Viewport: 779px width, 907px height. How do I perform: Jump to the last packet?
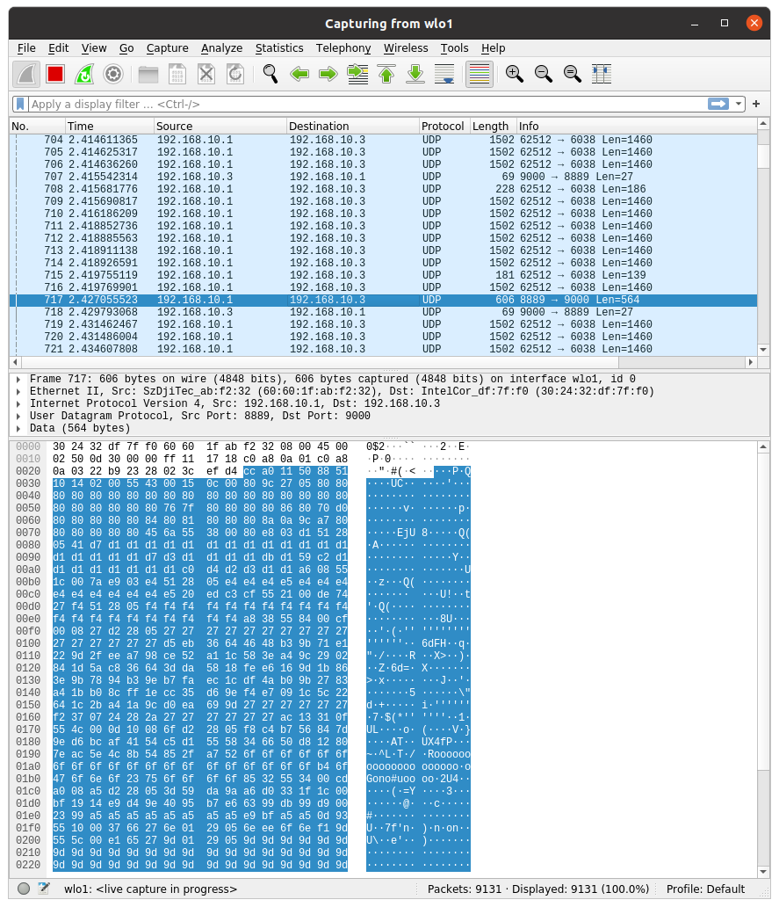click(415, 74)
